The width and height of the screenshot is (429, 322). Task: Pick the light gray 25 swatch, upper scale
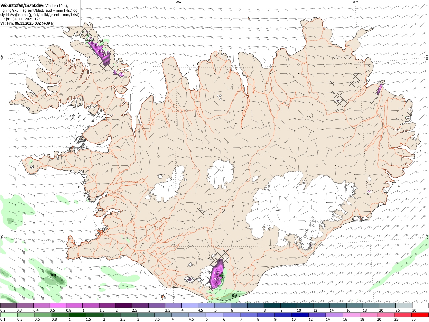pos(404,305)
